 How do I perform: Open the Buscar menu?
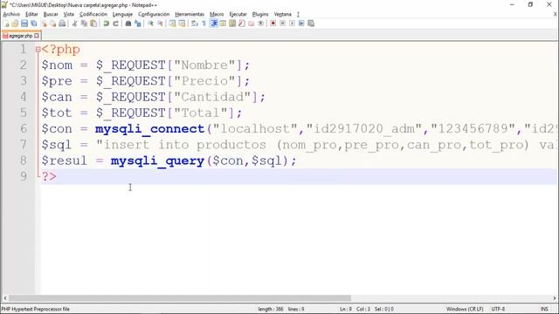tap(51, 14)
